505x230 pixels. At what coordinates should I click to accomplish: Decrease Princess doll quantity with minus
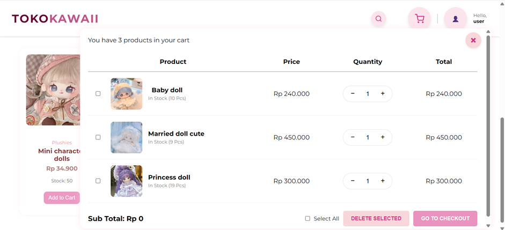point(353,181)
